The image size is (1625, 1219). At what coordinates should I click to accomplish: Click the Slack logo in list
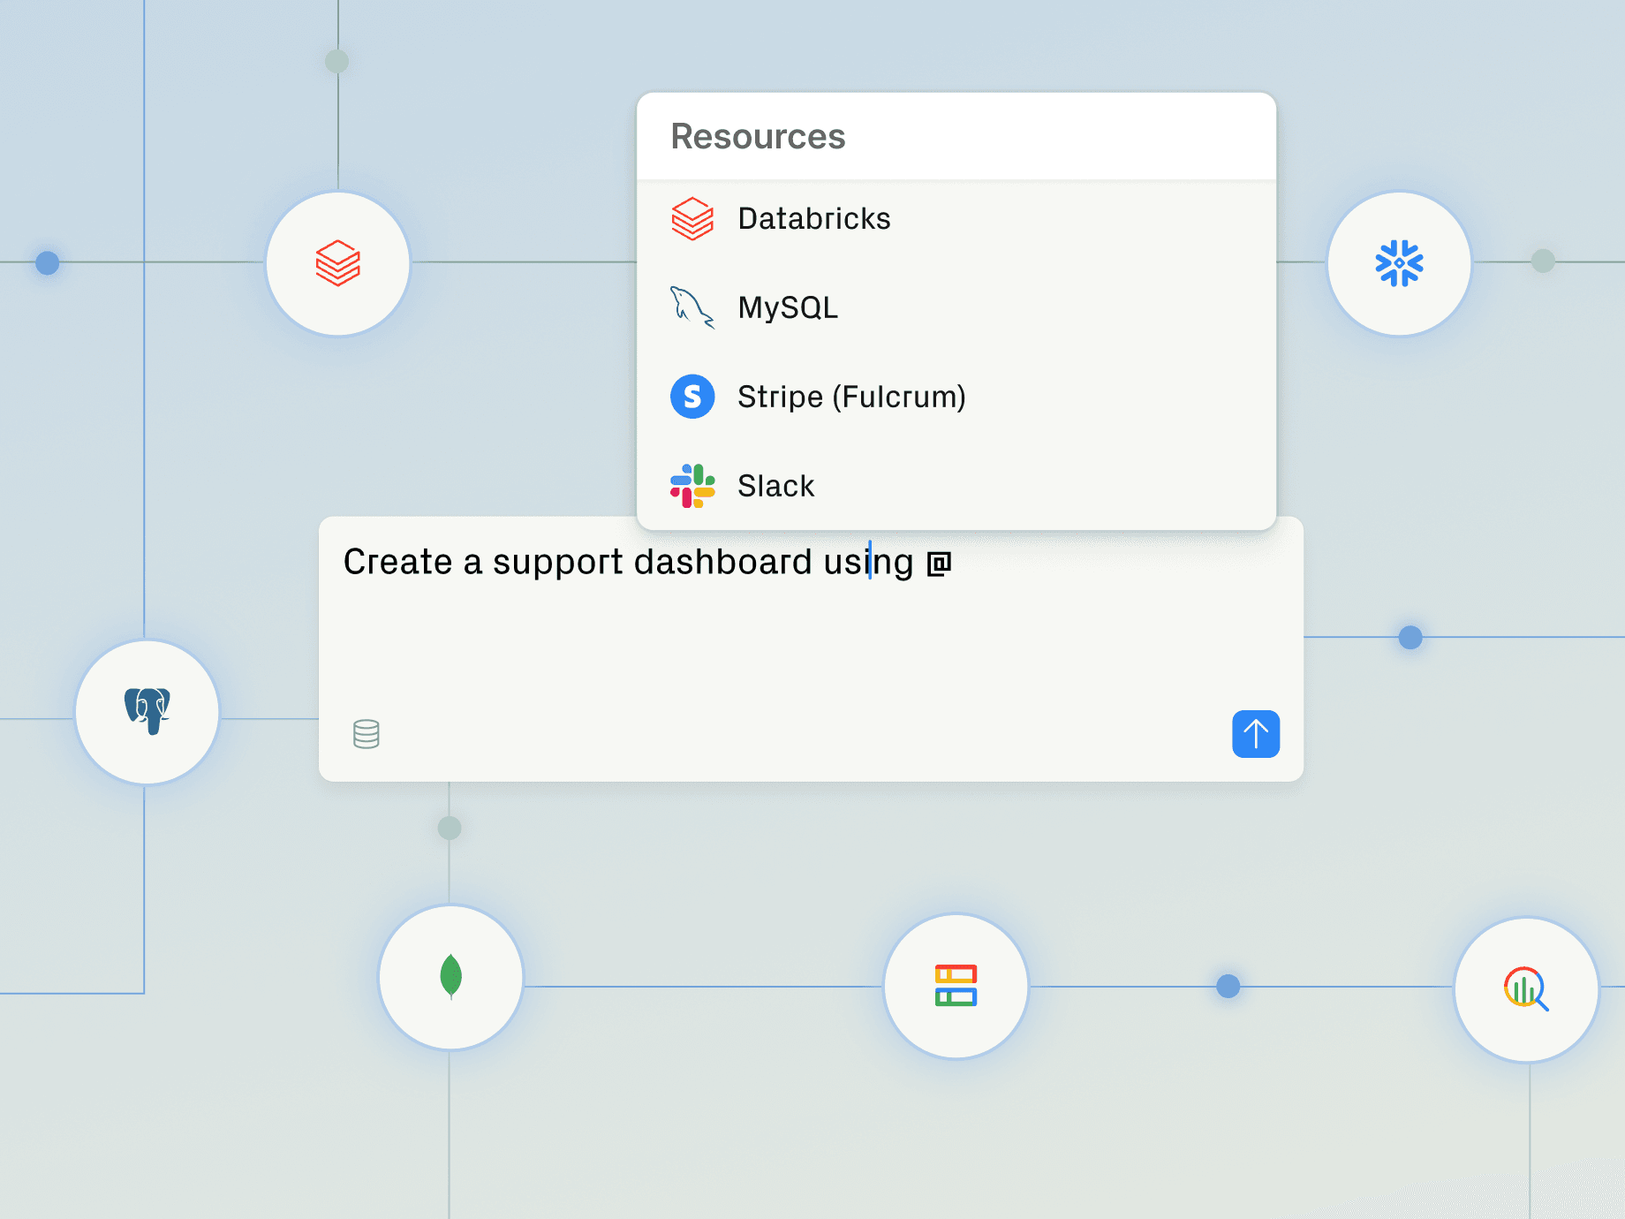pyautogui.click(x=692, y=486)
